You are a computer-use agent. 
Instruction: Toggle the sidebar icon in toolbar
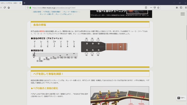pos(181,8)
